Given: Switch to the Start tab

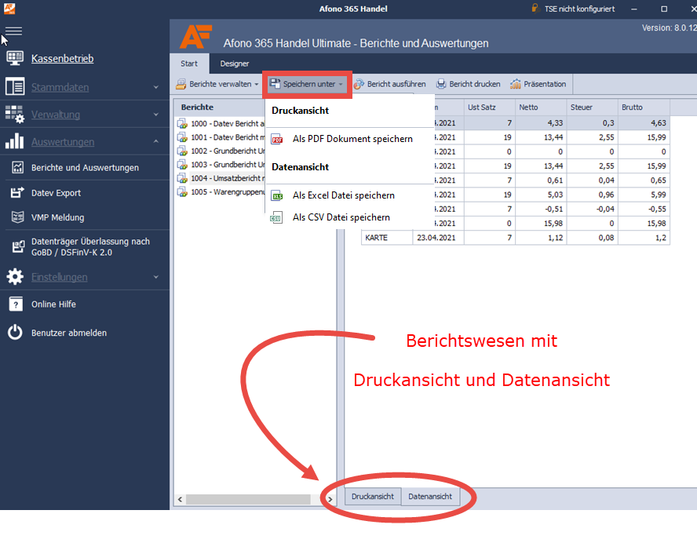Looking at the screenshot, I should point(189,64).
